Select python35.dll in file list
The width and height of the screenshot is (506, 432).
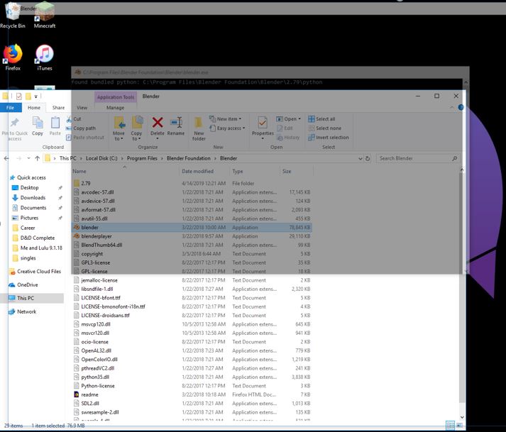point(192,377)
